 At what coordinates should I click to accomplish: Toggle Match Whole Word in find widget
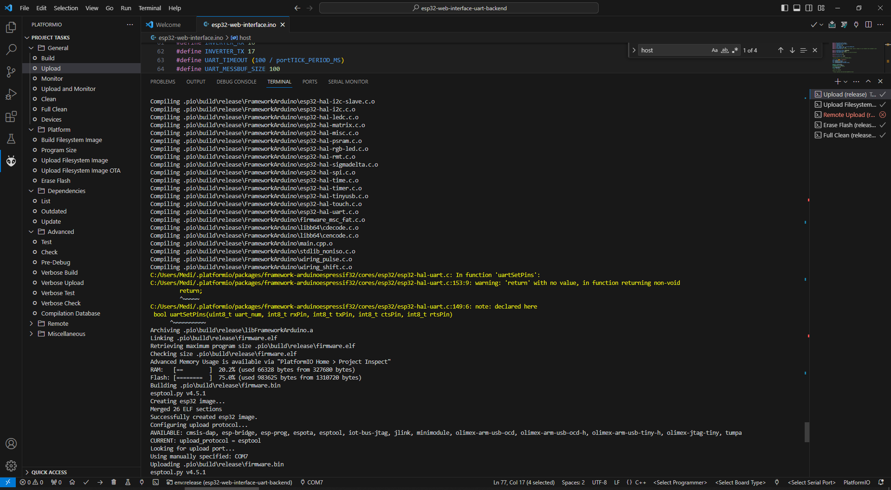pos(724,50)
